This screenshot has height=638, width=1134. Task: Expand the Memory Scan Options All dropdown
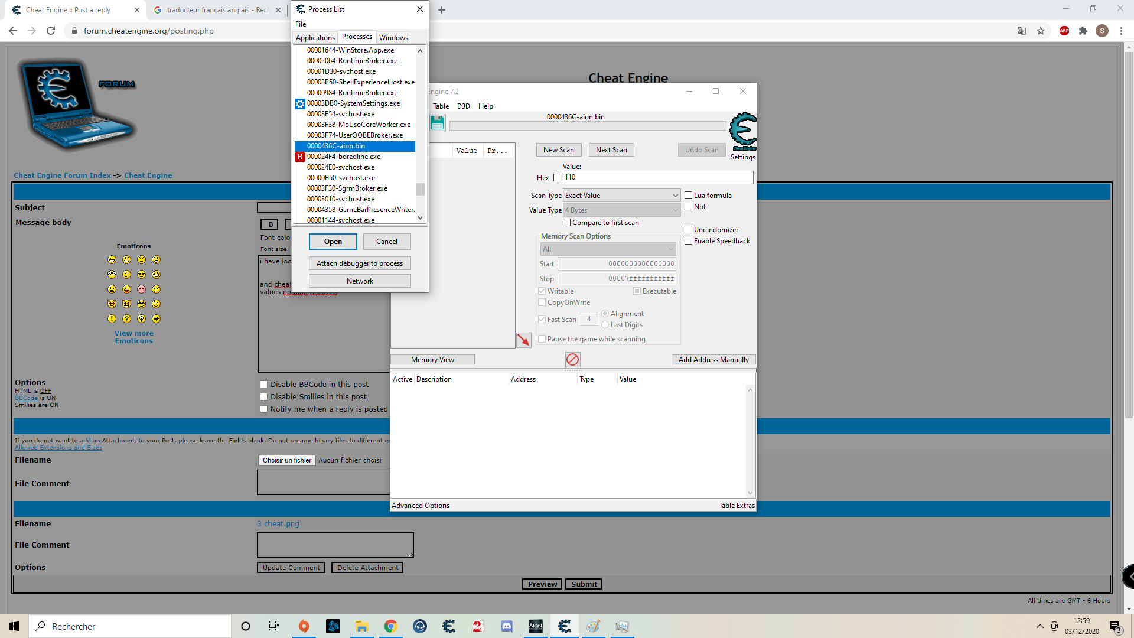(x=608, y=249)
